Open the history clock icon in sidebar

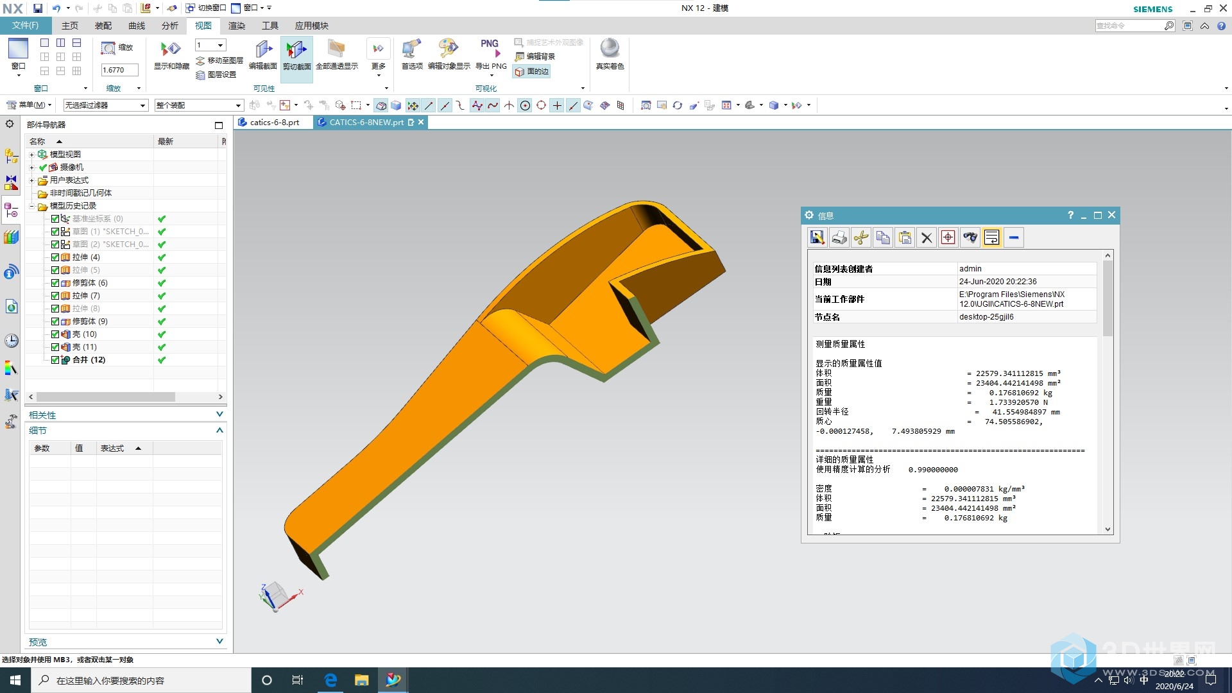(12, 341)
